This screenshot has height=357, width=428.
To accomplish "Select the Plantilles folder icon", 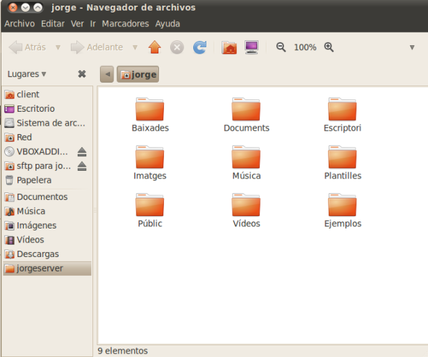I will point(343,157).
